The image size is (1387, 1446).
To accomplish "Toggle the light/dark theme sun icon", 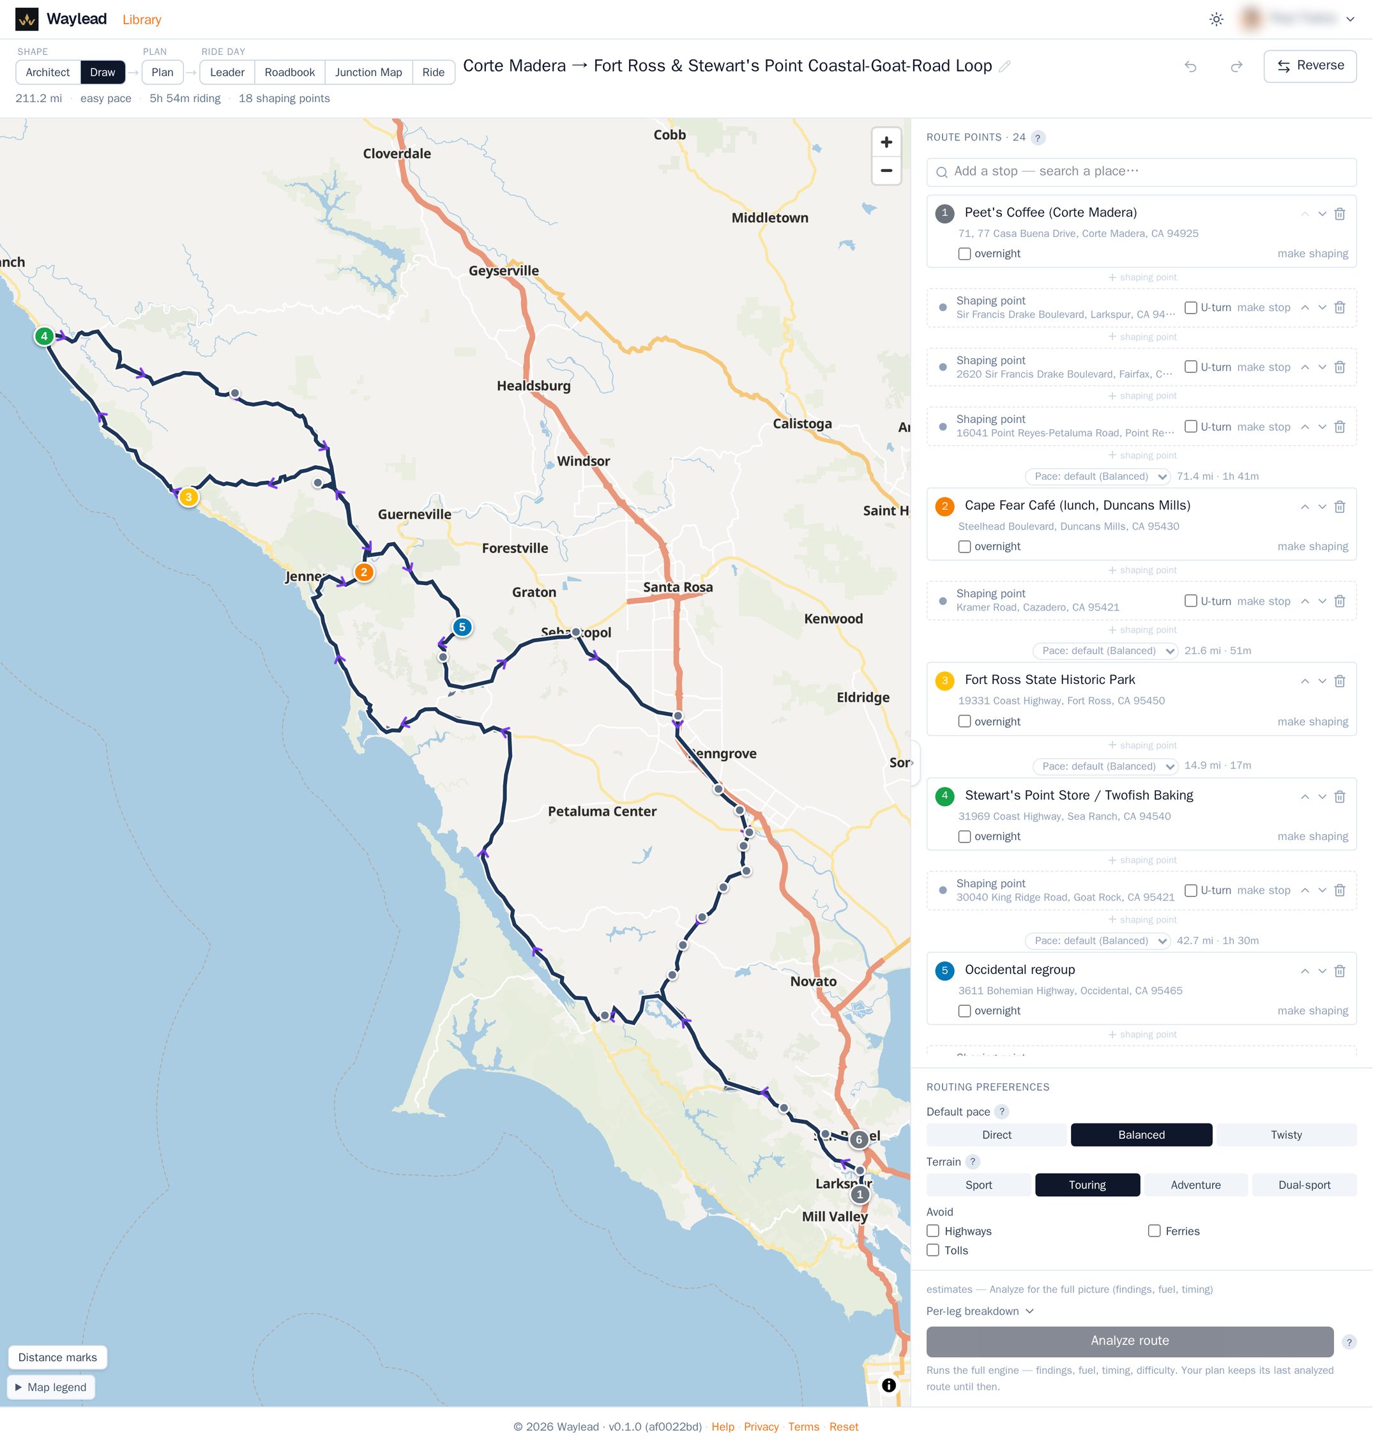I will click(x=1216, y=19).
